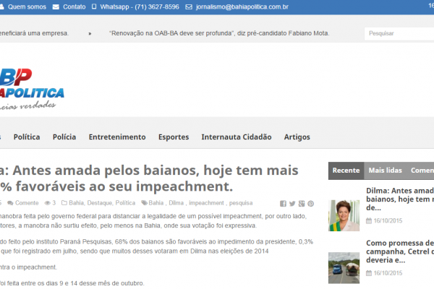The width and height of the screenshot is (434, 289).
Task: Switch to the Mais lidas tab
Action: pos(385,171)
